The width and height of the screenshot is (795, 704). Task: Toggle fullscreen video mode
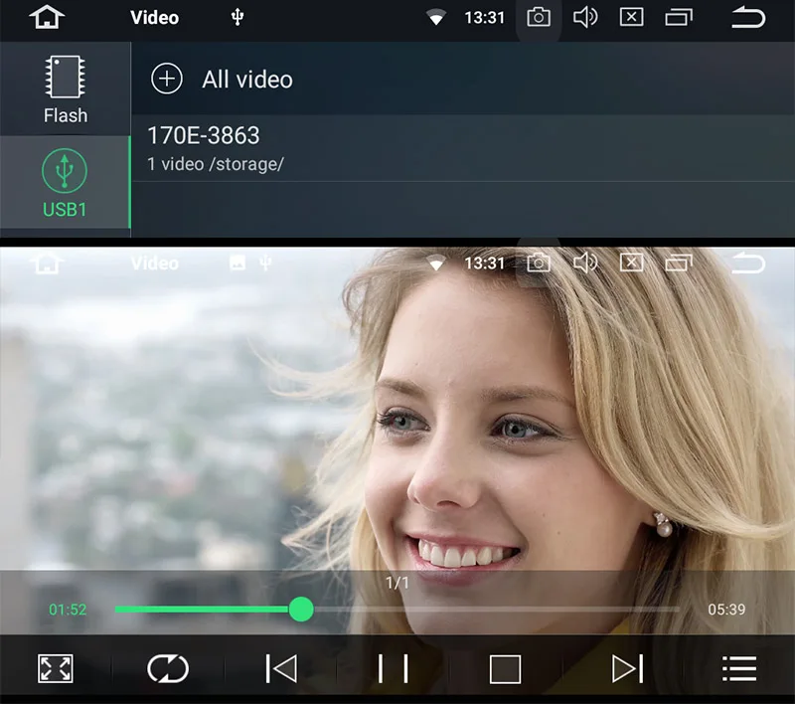56,668
